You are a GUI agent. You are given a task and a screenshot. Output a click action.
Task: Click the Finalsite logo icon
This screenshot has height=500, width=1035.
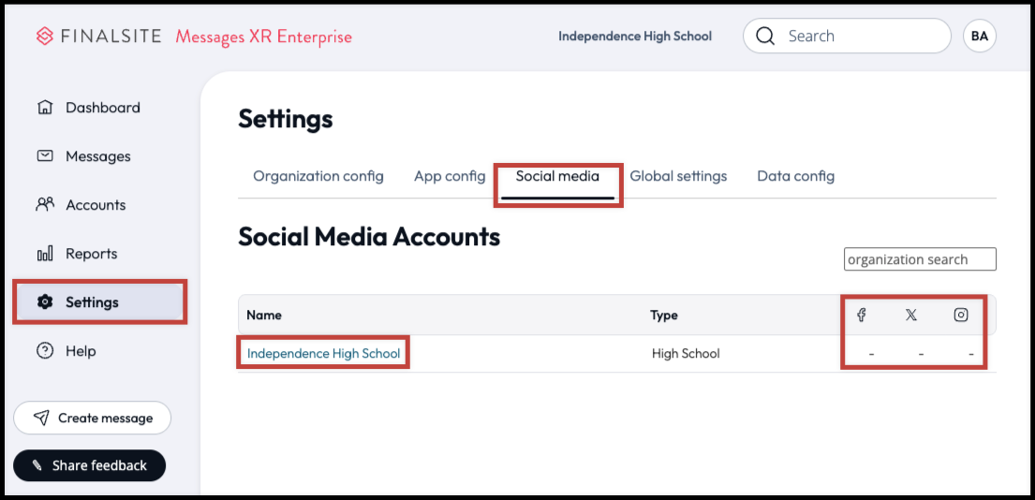click(45, 37)
